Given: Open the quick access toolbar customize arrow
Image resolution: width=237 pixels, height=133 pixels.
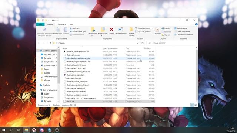Looking at the screenshot, I should [x=49, y=20].
